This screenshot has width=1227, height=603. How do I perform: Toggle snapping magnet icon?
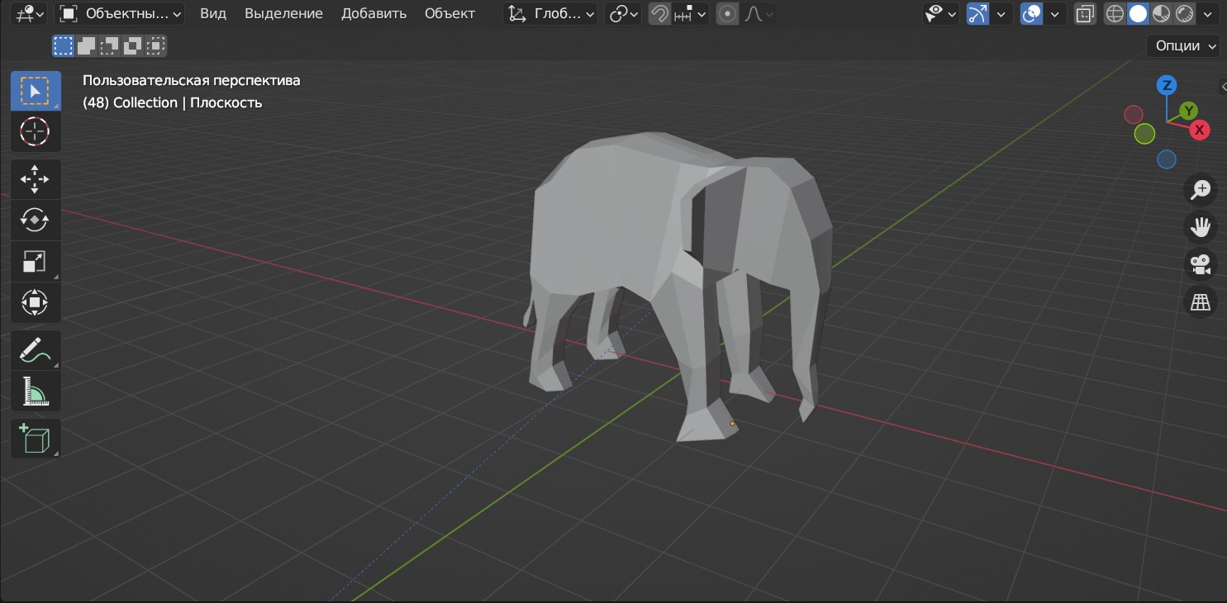tap(659, 13)
